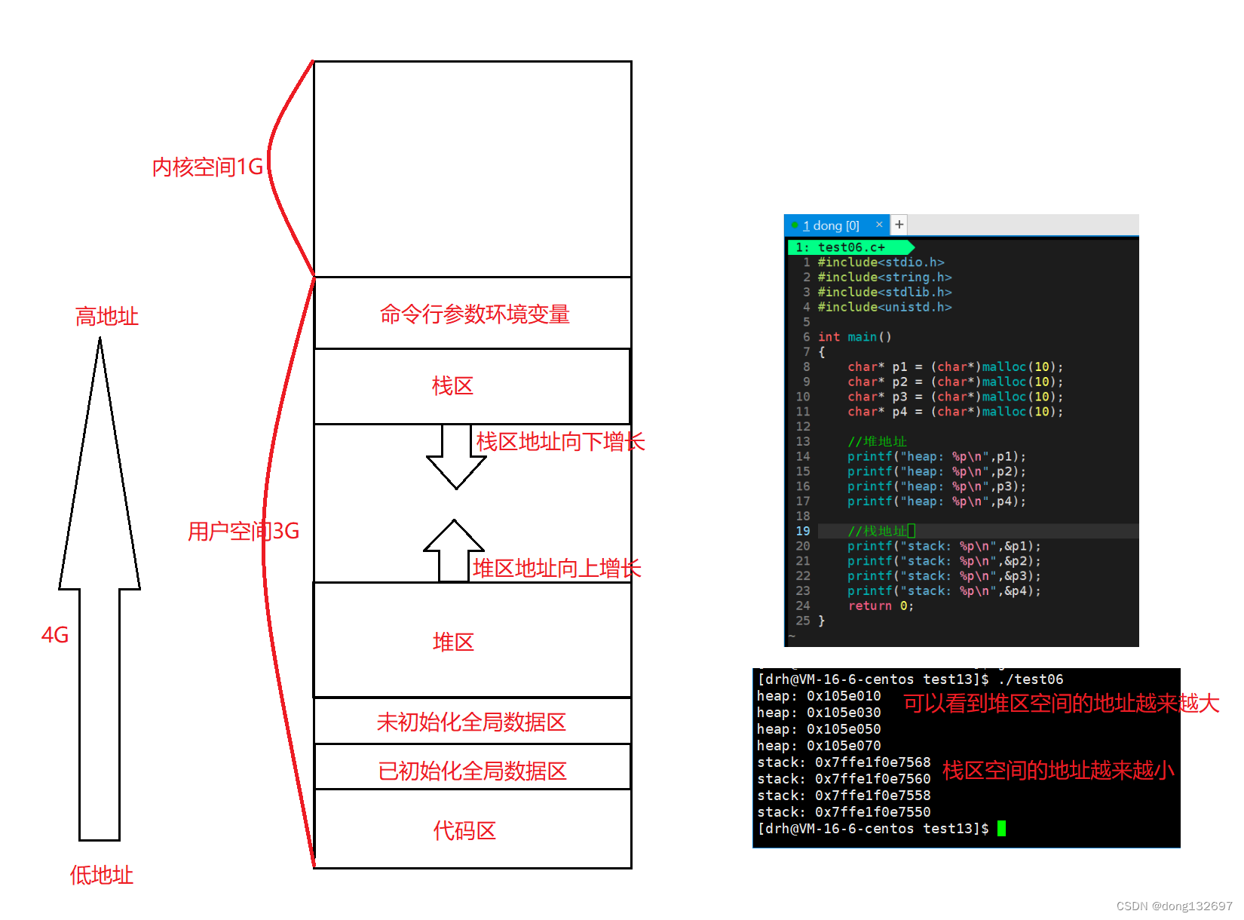Screen dimensions: 1244x920
Task: Click the tall address-direction arrow
Action: pos(100,588)
